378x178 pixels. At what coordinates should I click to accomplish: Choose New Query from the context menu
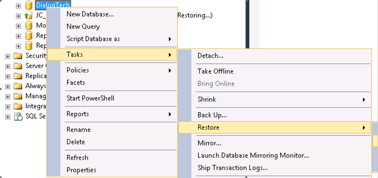(x=83, y=27)
